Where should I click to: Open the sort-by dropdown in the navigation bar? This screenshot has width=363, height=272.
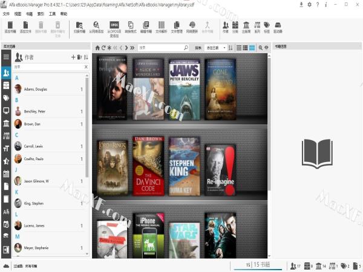(x=215, y=48)
